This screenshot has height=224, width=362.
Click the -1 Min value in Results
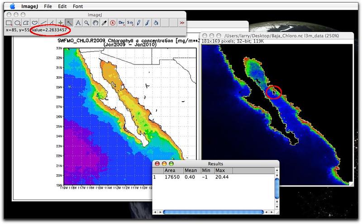pyautogui.click(x=205, y=177)
